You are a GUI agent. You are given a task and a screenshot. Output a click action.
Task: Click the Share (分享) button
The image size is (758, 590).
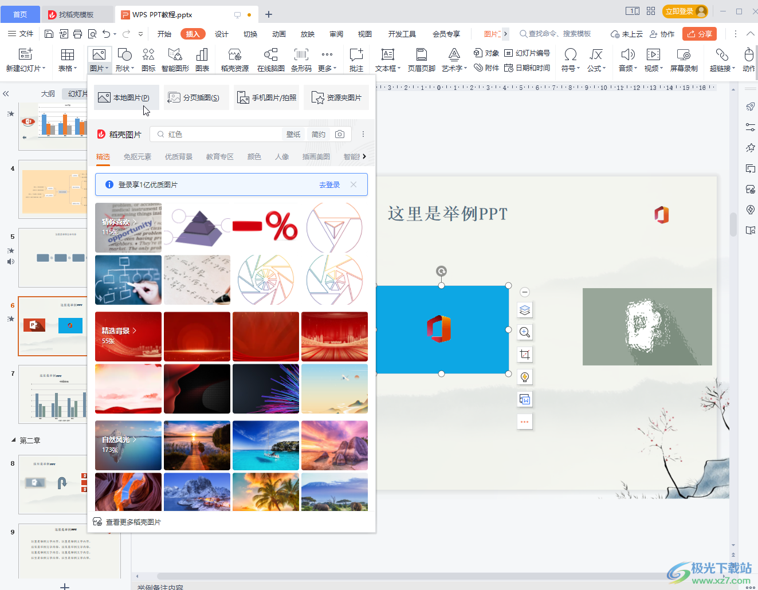point(700,34)
